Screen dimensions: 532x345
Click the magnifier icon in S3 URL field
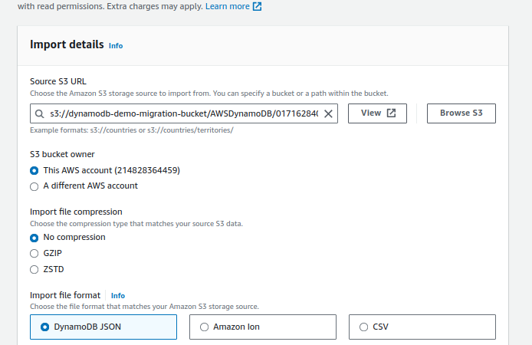(39, 113)
